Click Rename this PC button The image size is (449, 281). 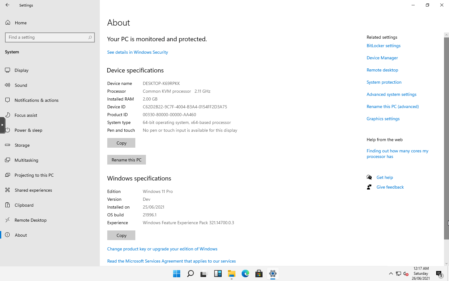point(127,160)
